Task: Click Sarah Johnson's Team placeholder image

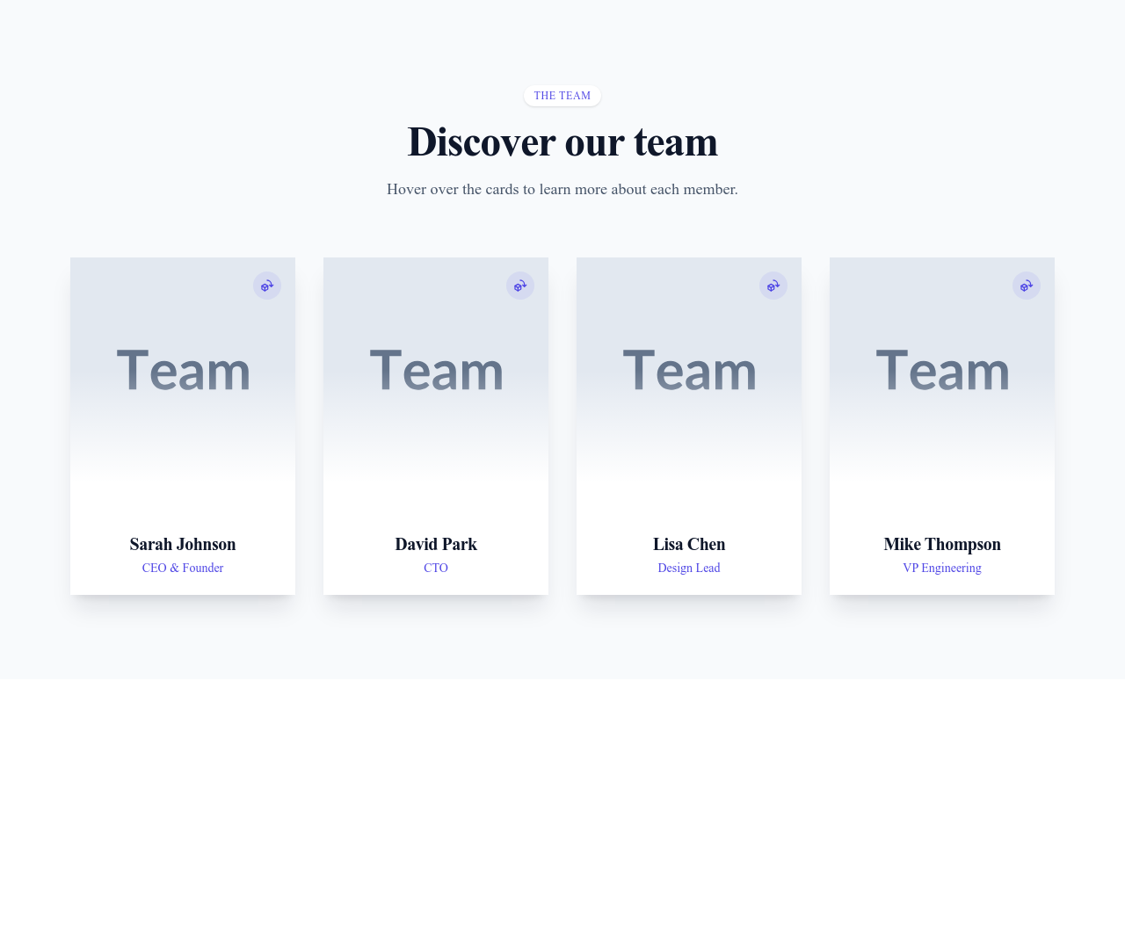Action: tap(183, 370)
